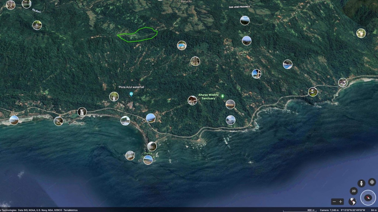The height and width of the screenshot is (212, 378).
Task: Open the pool photo just right of green polygon
Action: pos(182,45)
